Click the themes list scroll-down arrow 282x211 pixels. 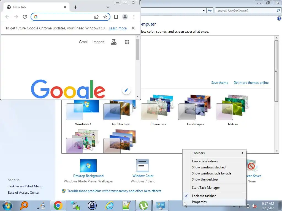pos(276,151)
